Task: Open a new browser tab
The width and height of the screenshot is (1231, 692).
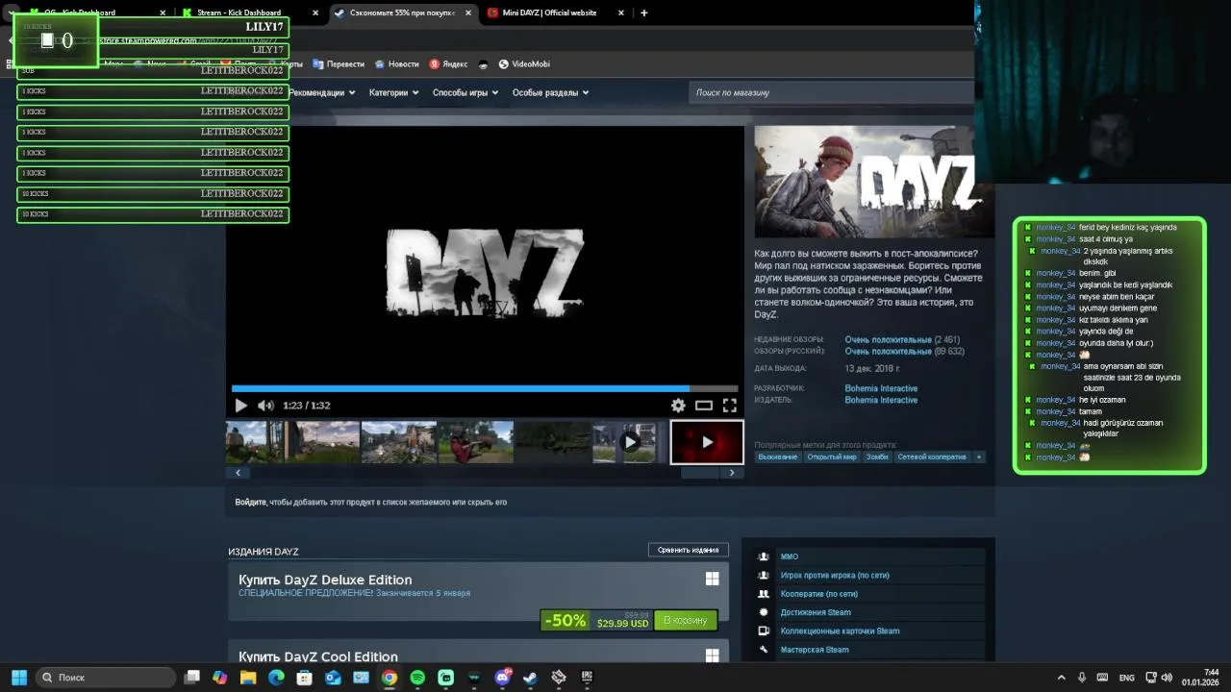Action: (x=644, y=13)
